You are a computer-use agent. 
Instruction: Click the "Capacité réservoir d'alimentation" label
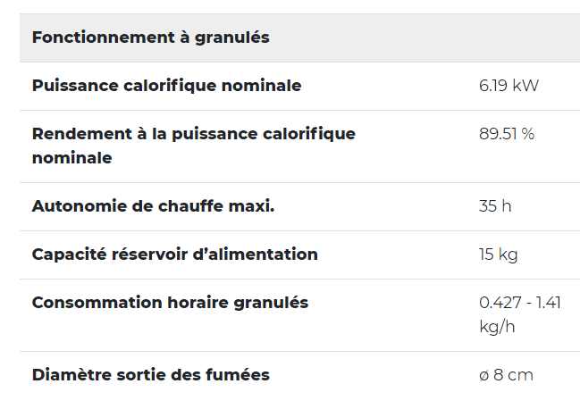coord(174,255)
